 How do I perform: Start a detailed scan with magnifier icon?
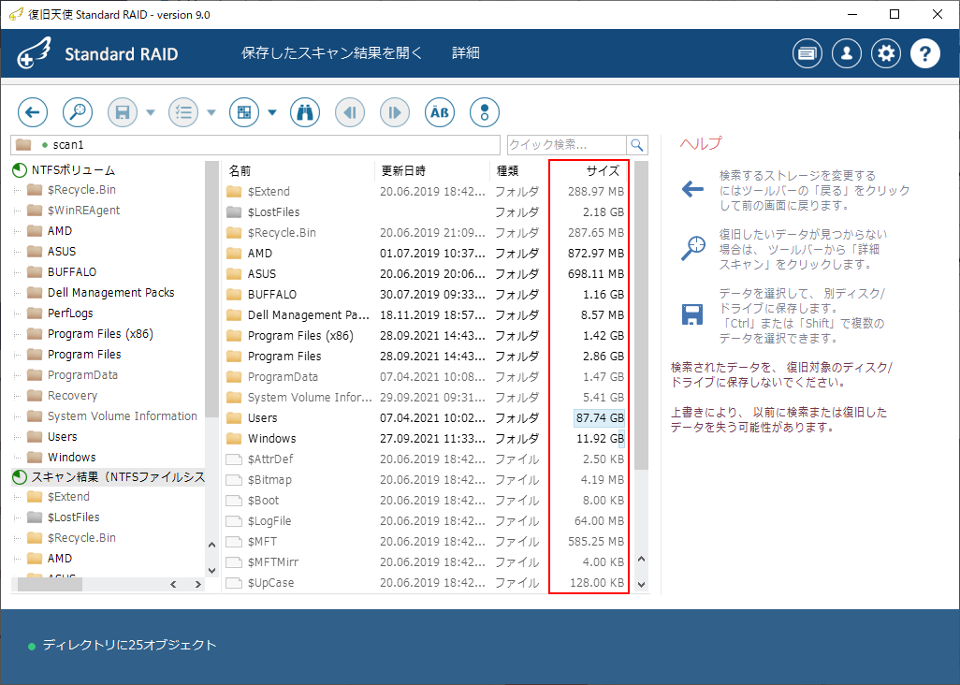pos(78,112)
